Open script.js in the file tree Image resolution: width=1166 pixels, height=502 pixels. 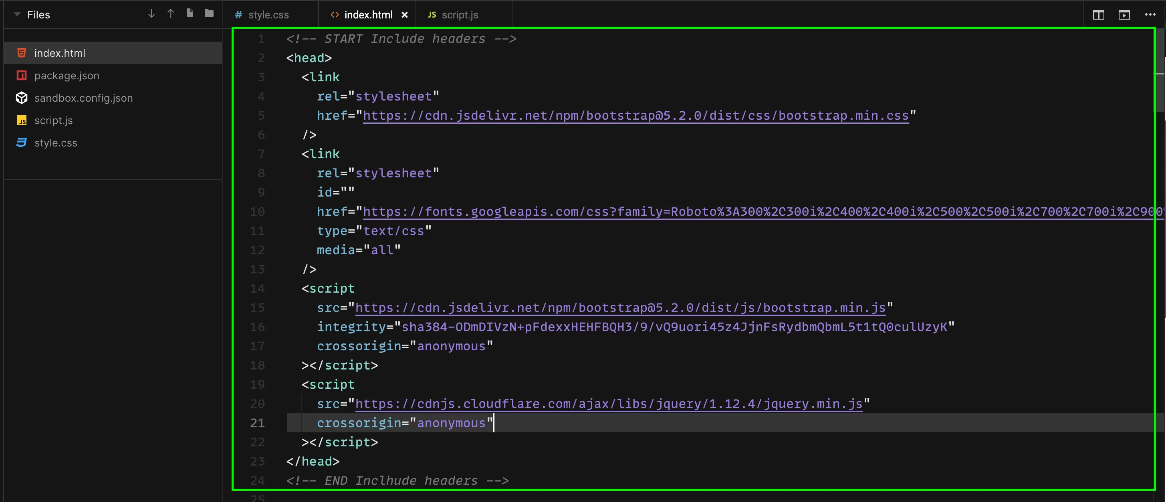(x=113, y=120)
